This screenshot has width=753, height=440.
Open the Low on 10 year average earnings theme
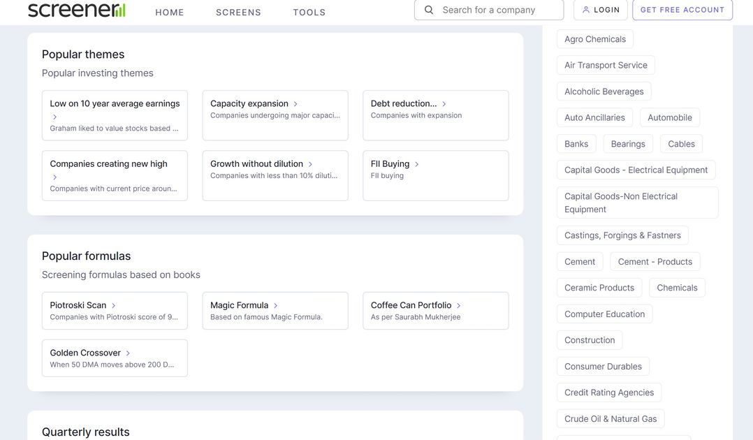115,104
